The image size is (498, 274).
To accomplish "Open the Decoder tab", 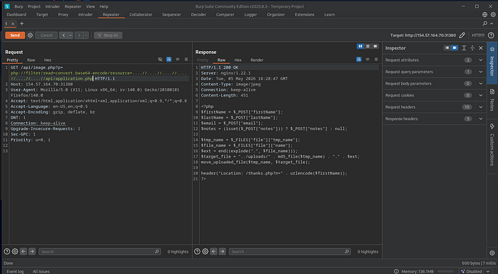I will (198, 15).
